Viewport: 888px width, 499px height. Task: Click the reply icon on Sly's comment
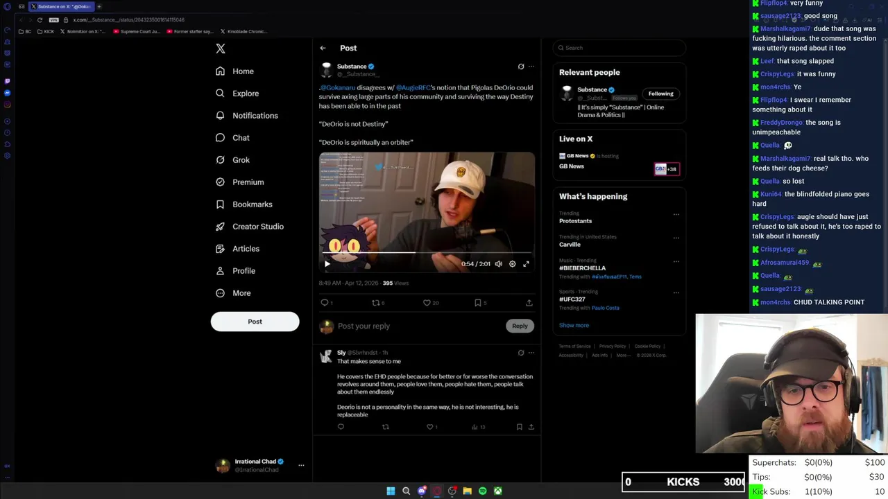(341, 427)
